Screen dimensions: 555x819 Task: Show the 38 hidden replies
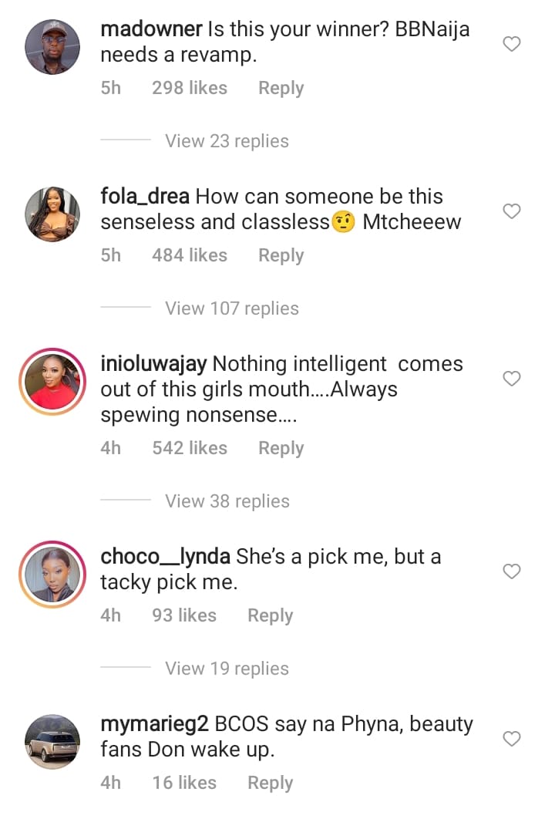tap(227, 501)
